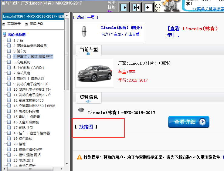This screenshot has height=171, width=224.
Task: Click 包含7个车型,点击查看 link
Action: tap(120, 34)
